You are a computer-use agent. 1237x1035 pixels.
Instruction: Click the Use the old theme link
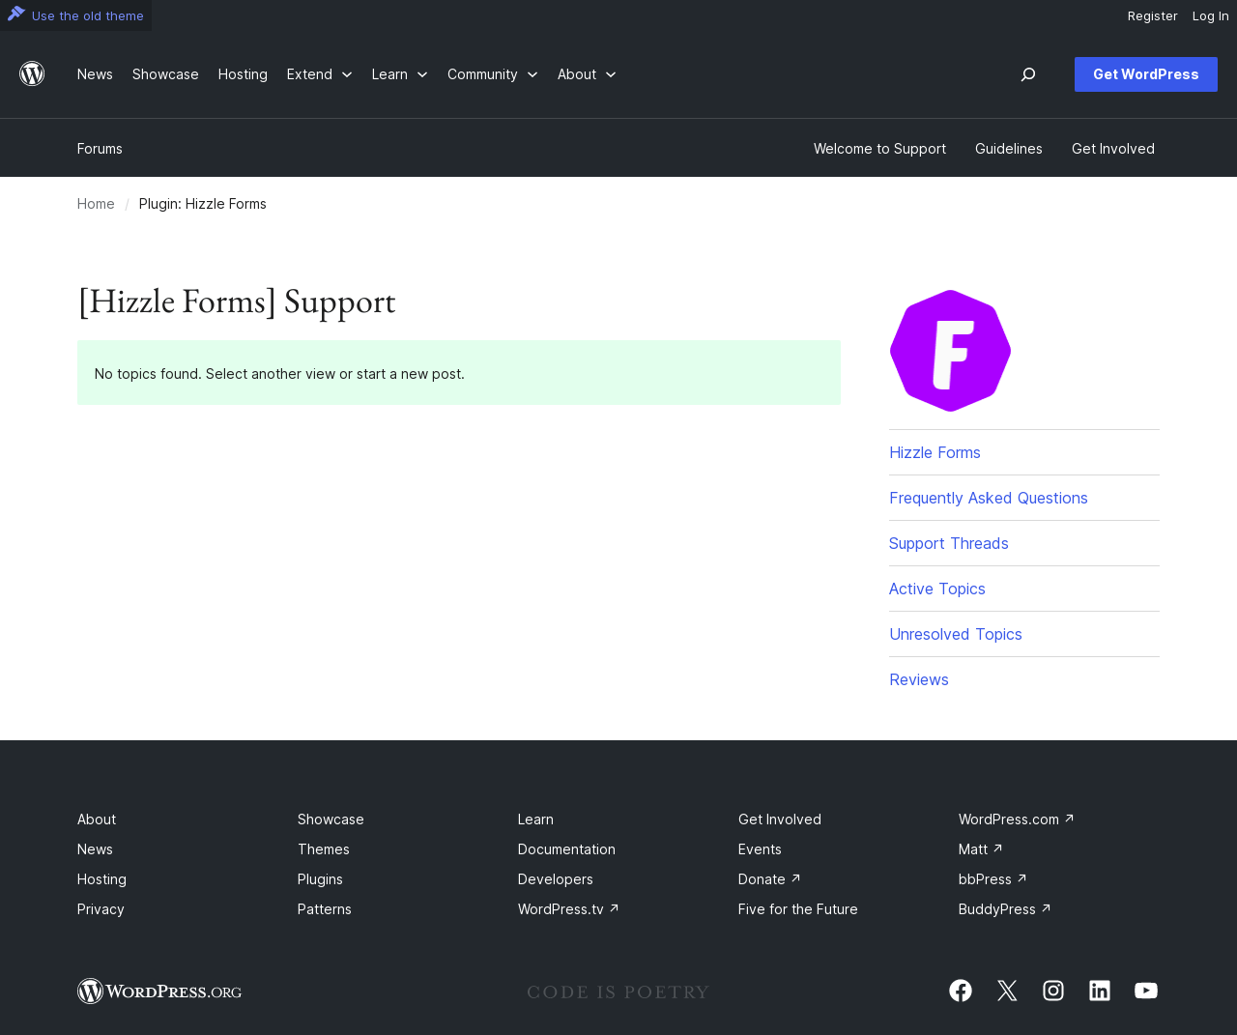point(75,15)
